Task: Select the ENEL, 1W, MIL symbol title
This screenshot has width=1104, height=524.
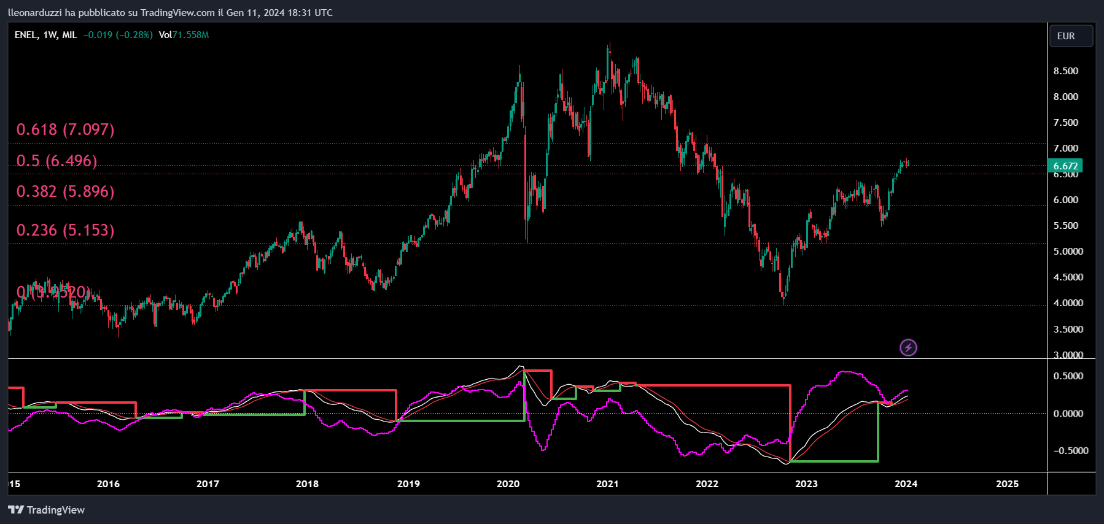Action: (x=46, y=35)
